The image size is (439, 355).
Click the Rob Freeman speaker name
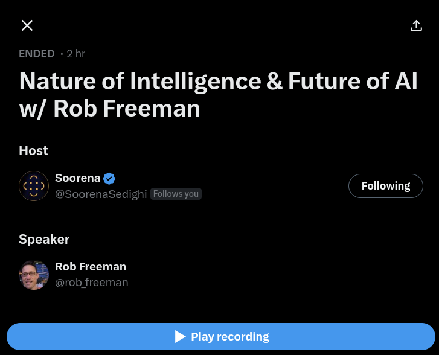pos(91,267)
